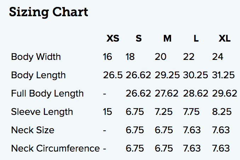Click the Neck Size row label

[33, 130]
